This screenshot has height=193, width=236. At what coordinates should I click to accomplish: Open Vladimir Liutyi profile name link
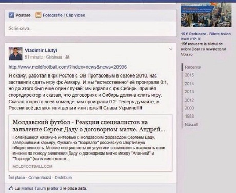click(x=41, y=50)
